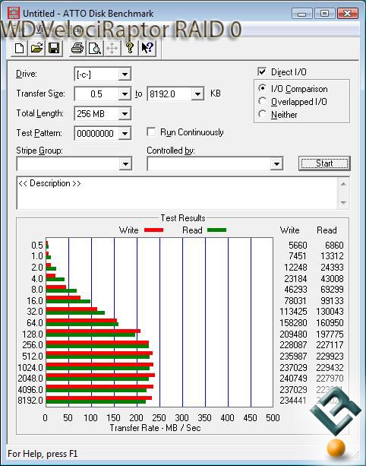Enable the Run Continuously checkbox

151,132
